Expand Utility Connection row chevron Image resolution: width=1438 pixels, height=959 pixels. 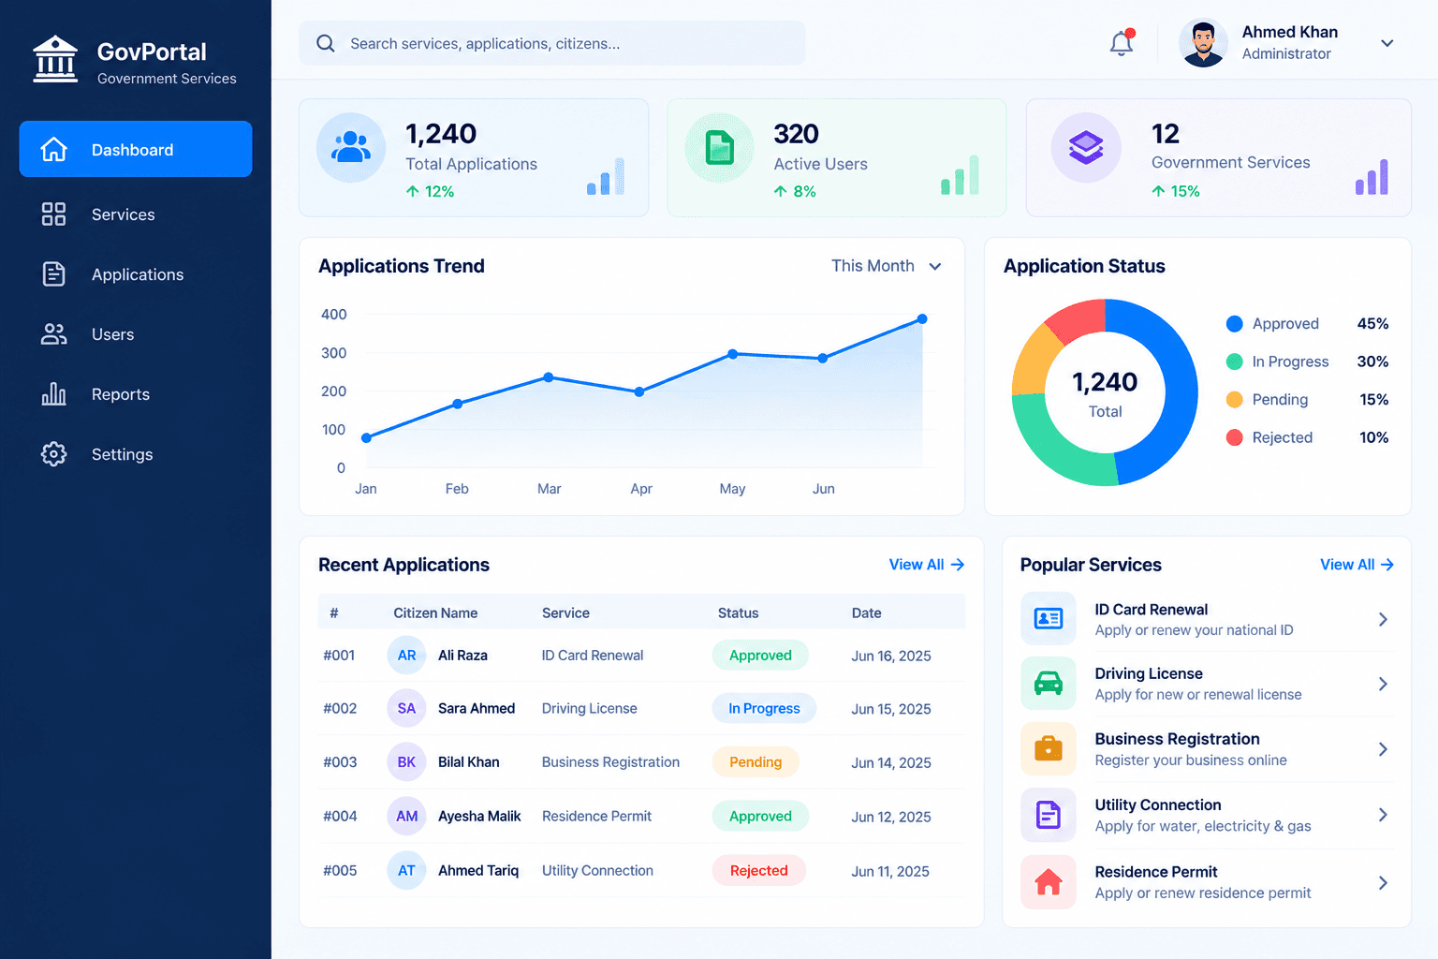click(x=1383, y=815)
